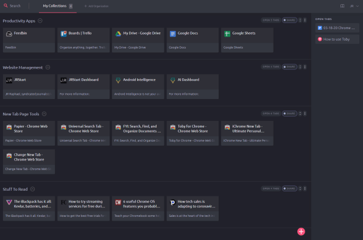
Task: Open the Google Sheets card
Action: (x=247, y=40)
